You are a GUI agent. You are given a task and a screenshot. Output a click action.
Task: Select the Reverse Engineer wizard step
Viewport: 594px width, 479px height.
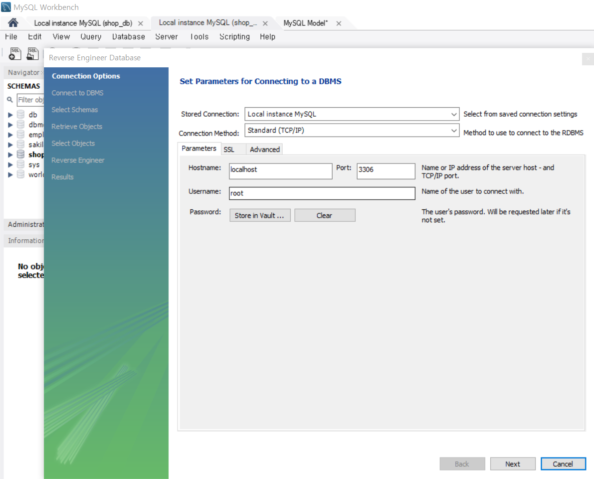pos(78,160)
